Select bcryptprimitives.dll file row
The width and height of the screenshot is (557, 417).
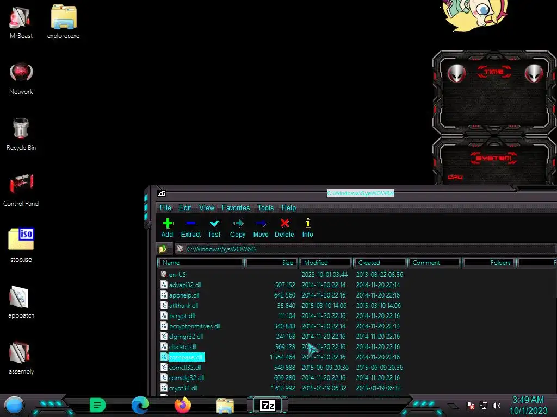(x=357, y=326)
